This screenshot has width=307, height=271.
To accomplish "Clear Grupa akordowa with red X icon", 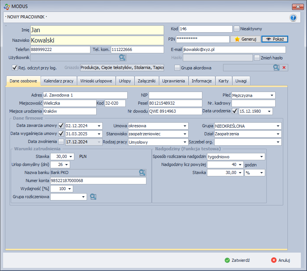I will point(284,68).
